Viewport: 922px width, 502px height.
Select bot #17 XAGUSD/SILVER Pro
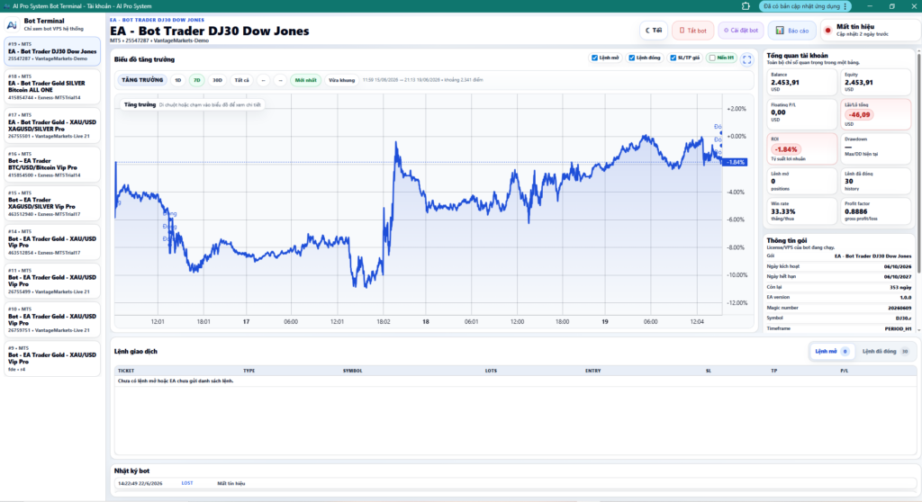tap(52, 126)
